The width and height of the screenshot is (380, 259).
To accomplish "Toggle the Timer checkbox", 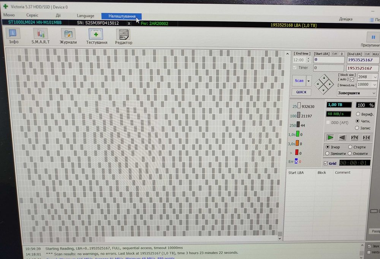I will [295, 68].
